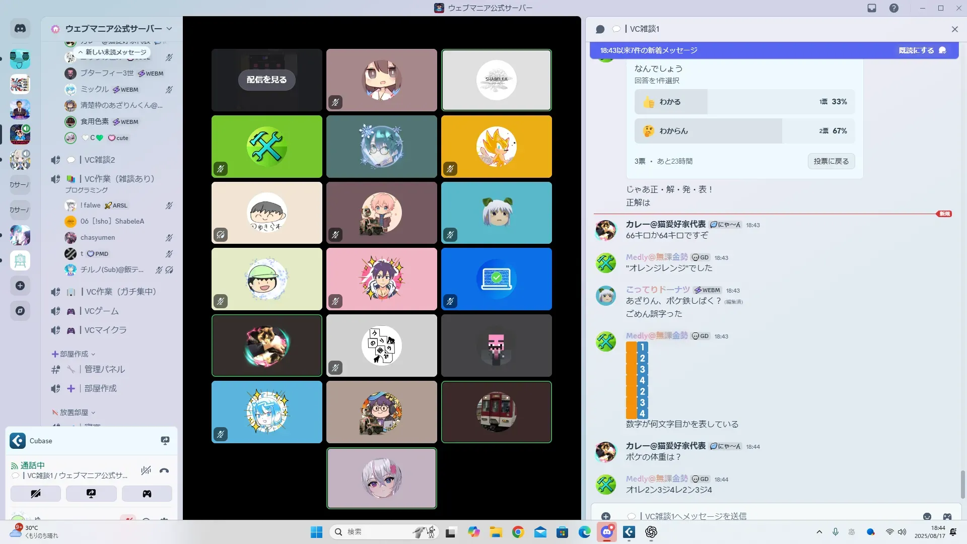Click the 配信を見る watch stream button

266,80
